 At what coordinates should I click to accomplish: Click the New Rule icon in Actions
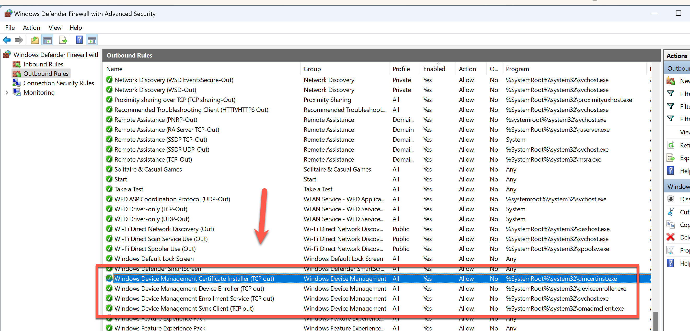[x=671, y=81]
